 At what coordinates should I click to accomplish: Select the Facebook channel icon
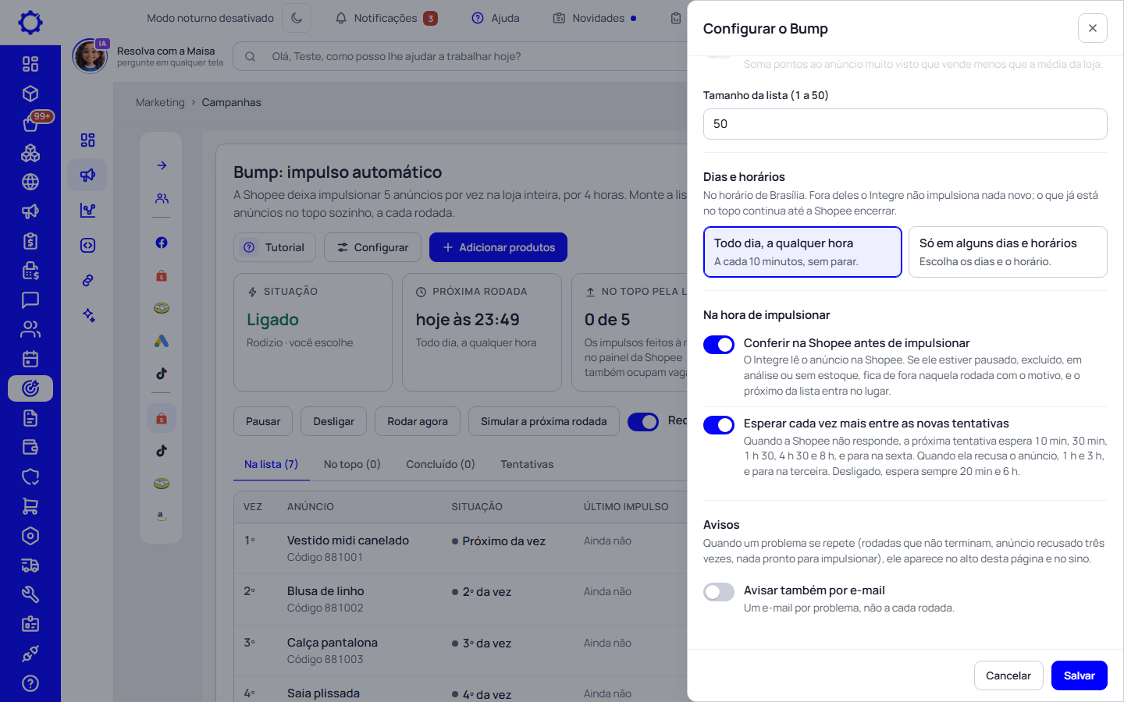click(162, 243)
